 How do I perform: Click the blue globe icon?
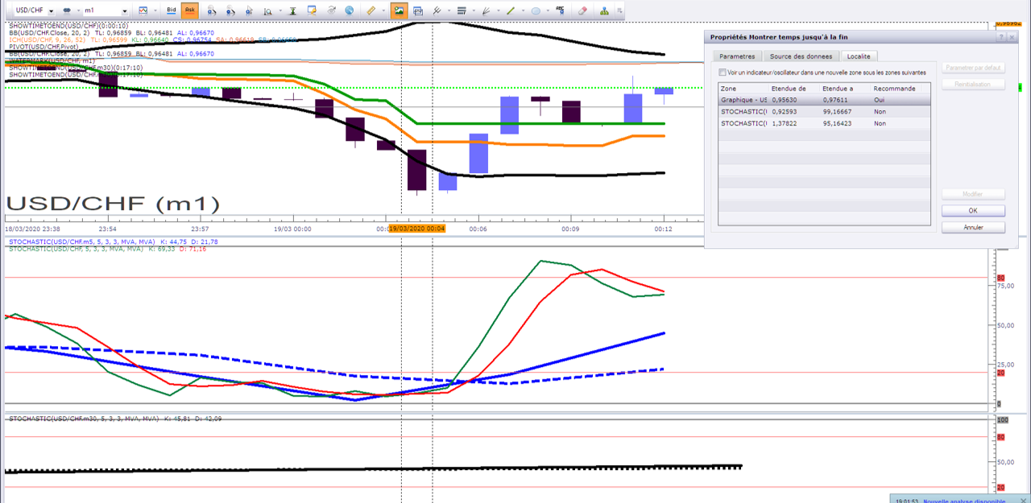[349, 10]
